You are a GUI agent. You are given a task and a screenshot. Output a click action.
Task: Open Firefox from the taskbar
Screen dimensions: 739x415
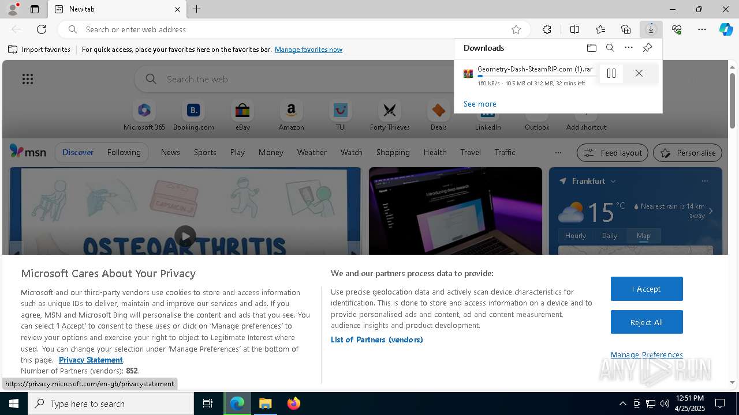(293, 403)
